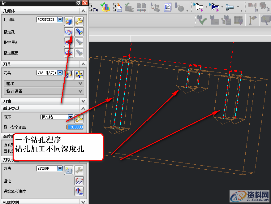Open the METHOD dropdown
This screenshot has height=204, width=271.
[60, 168]
